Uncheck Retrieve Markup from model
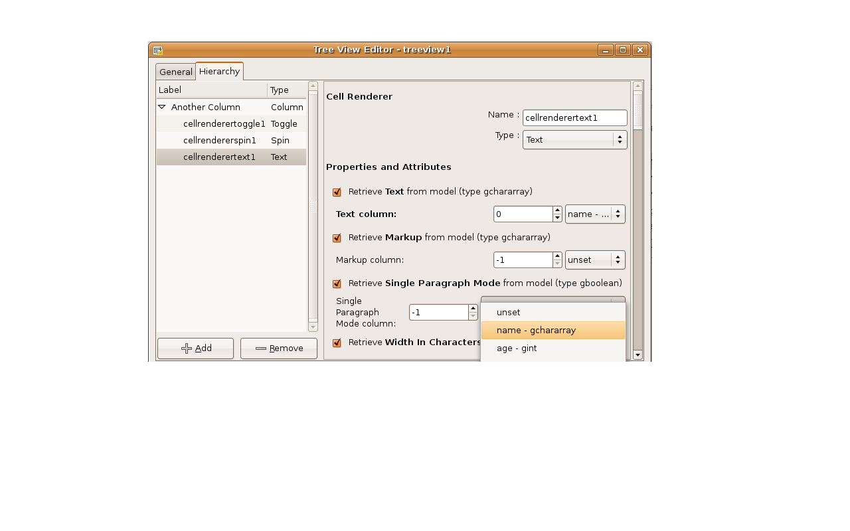Viewport: 850px width, 531px height. pyautogui.click(x=337, y=238)
